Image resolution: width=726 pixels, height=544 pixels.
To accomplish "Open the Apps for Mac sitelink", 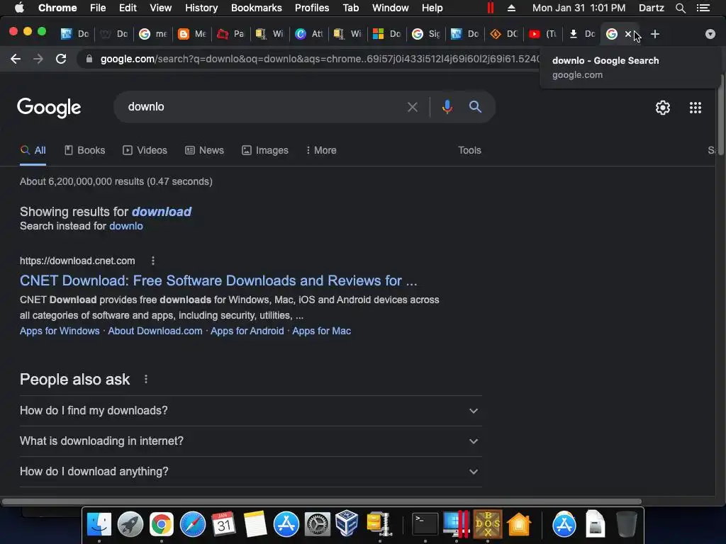I will pyautogui.click(x=321, y=331).
